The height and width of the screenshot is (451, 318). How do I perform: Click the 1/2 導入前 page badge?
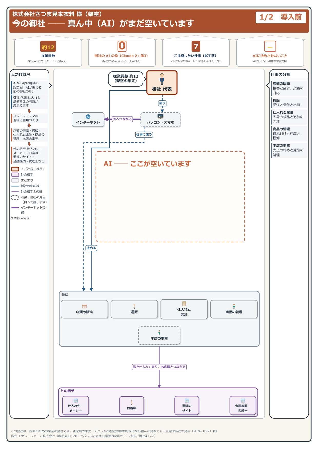281,17
